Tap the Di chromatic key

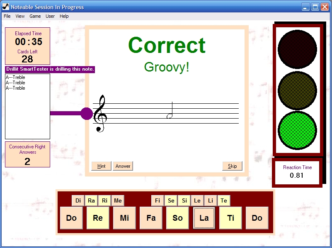click(78, 200)
